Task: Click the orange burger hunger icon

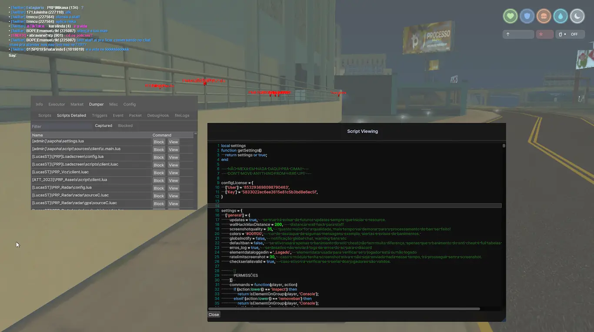Action: 544,16
